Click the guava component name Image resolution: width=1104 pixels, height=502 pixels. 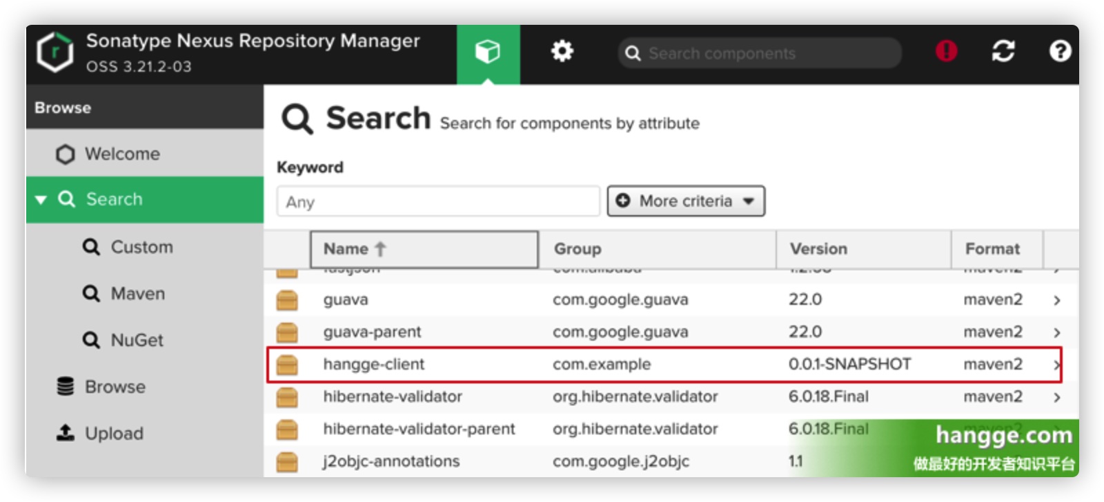(345, 300)
